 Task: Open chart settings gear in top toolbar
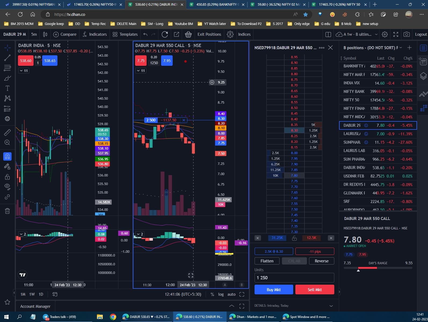(385, 34)
